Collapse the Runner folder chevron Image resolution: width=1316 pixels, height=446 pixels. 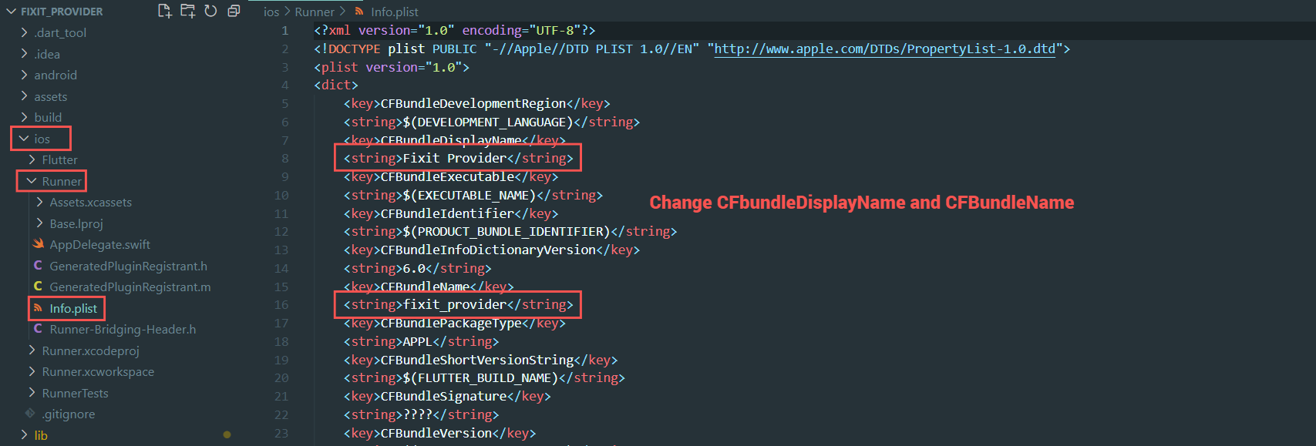pos(32,181)
